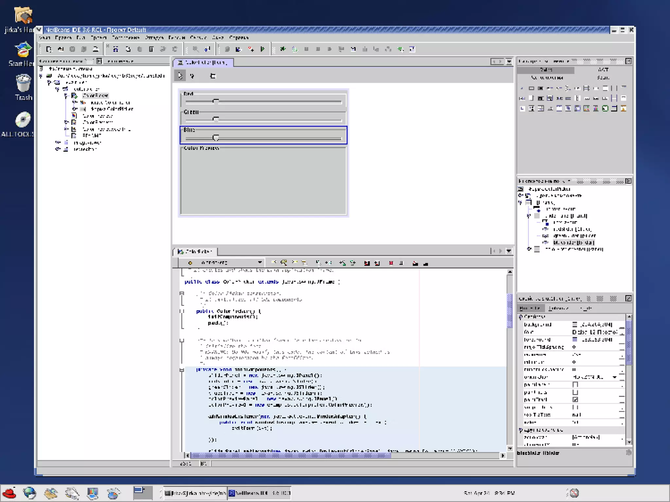Switch to the jirka terminal taskbar button
The height and width of the screenshot is (502, 670).
[x=195, y=493]
